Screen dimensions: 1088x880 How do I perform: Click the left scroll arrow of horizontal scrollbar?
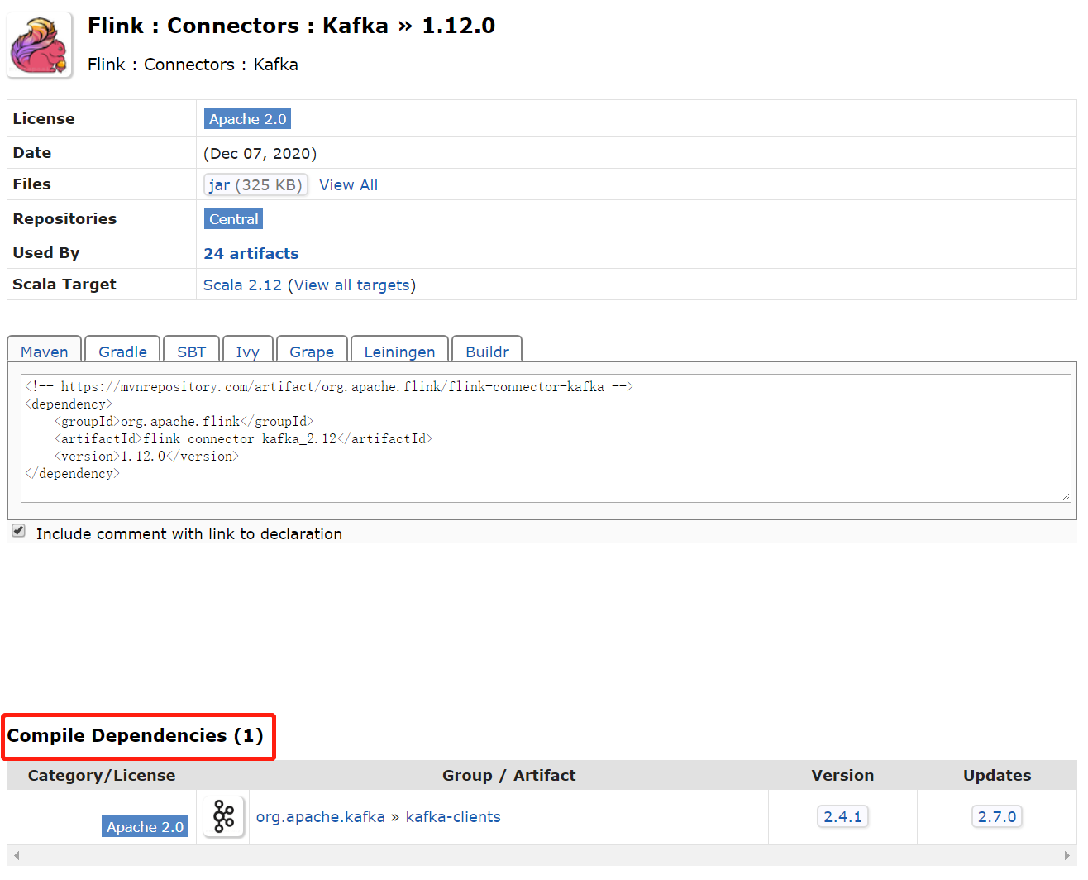pos(17,855)
